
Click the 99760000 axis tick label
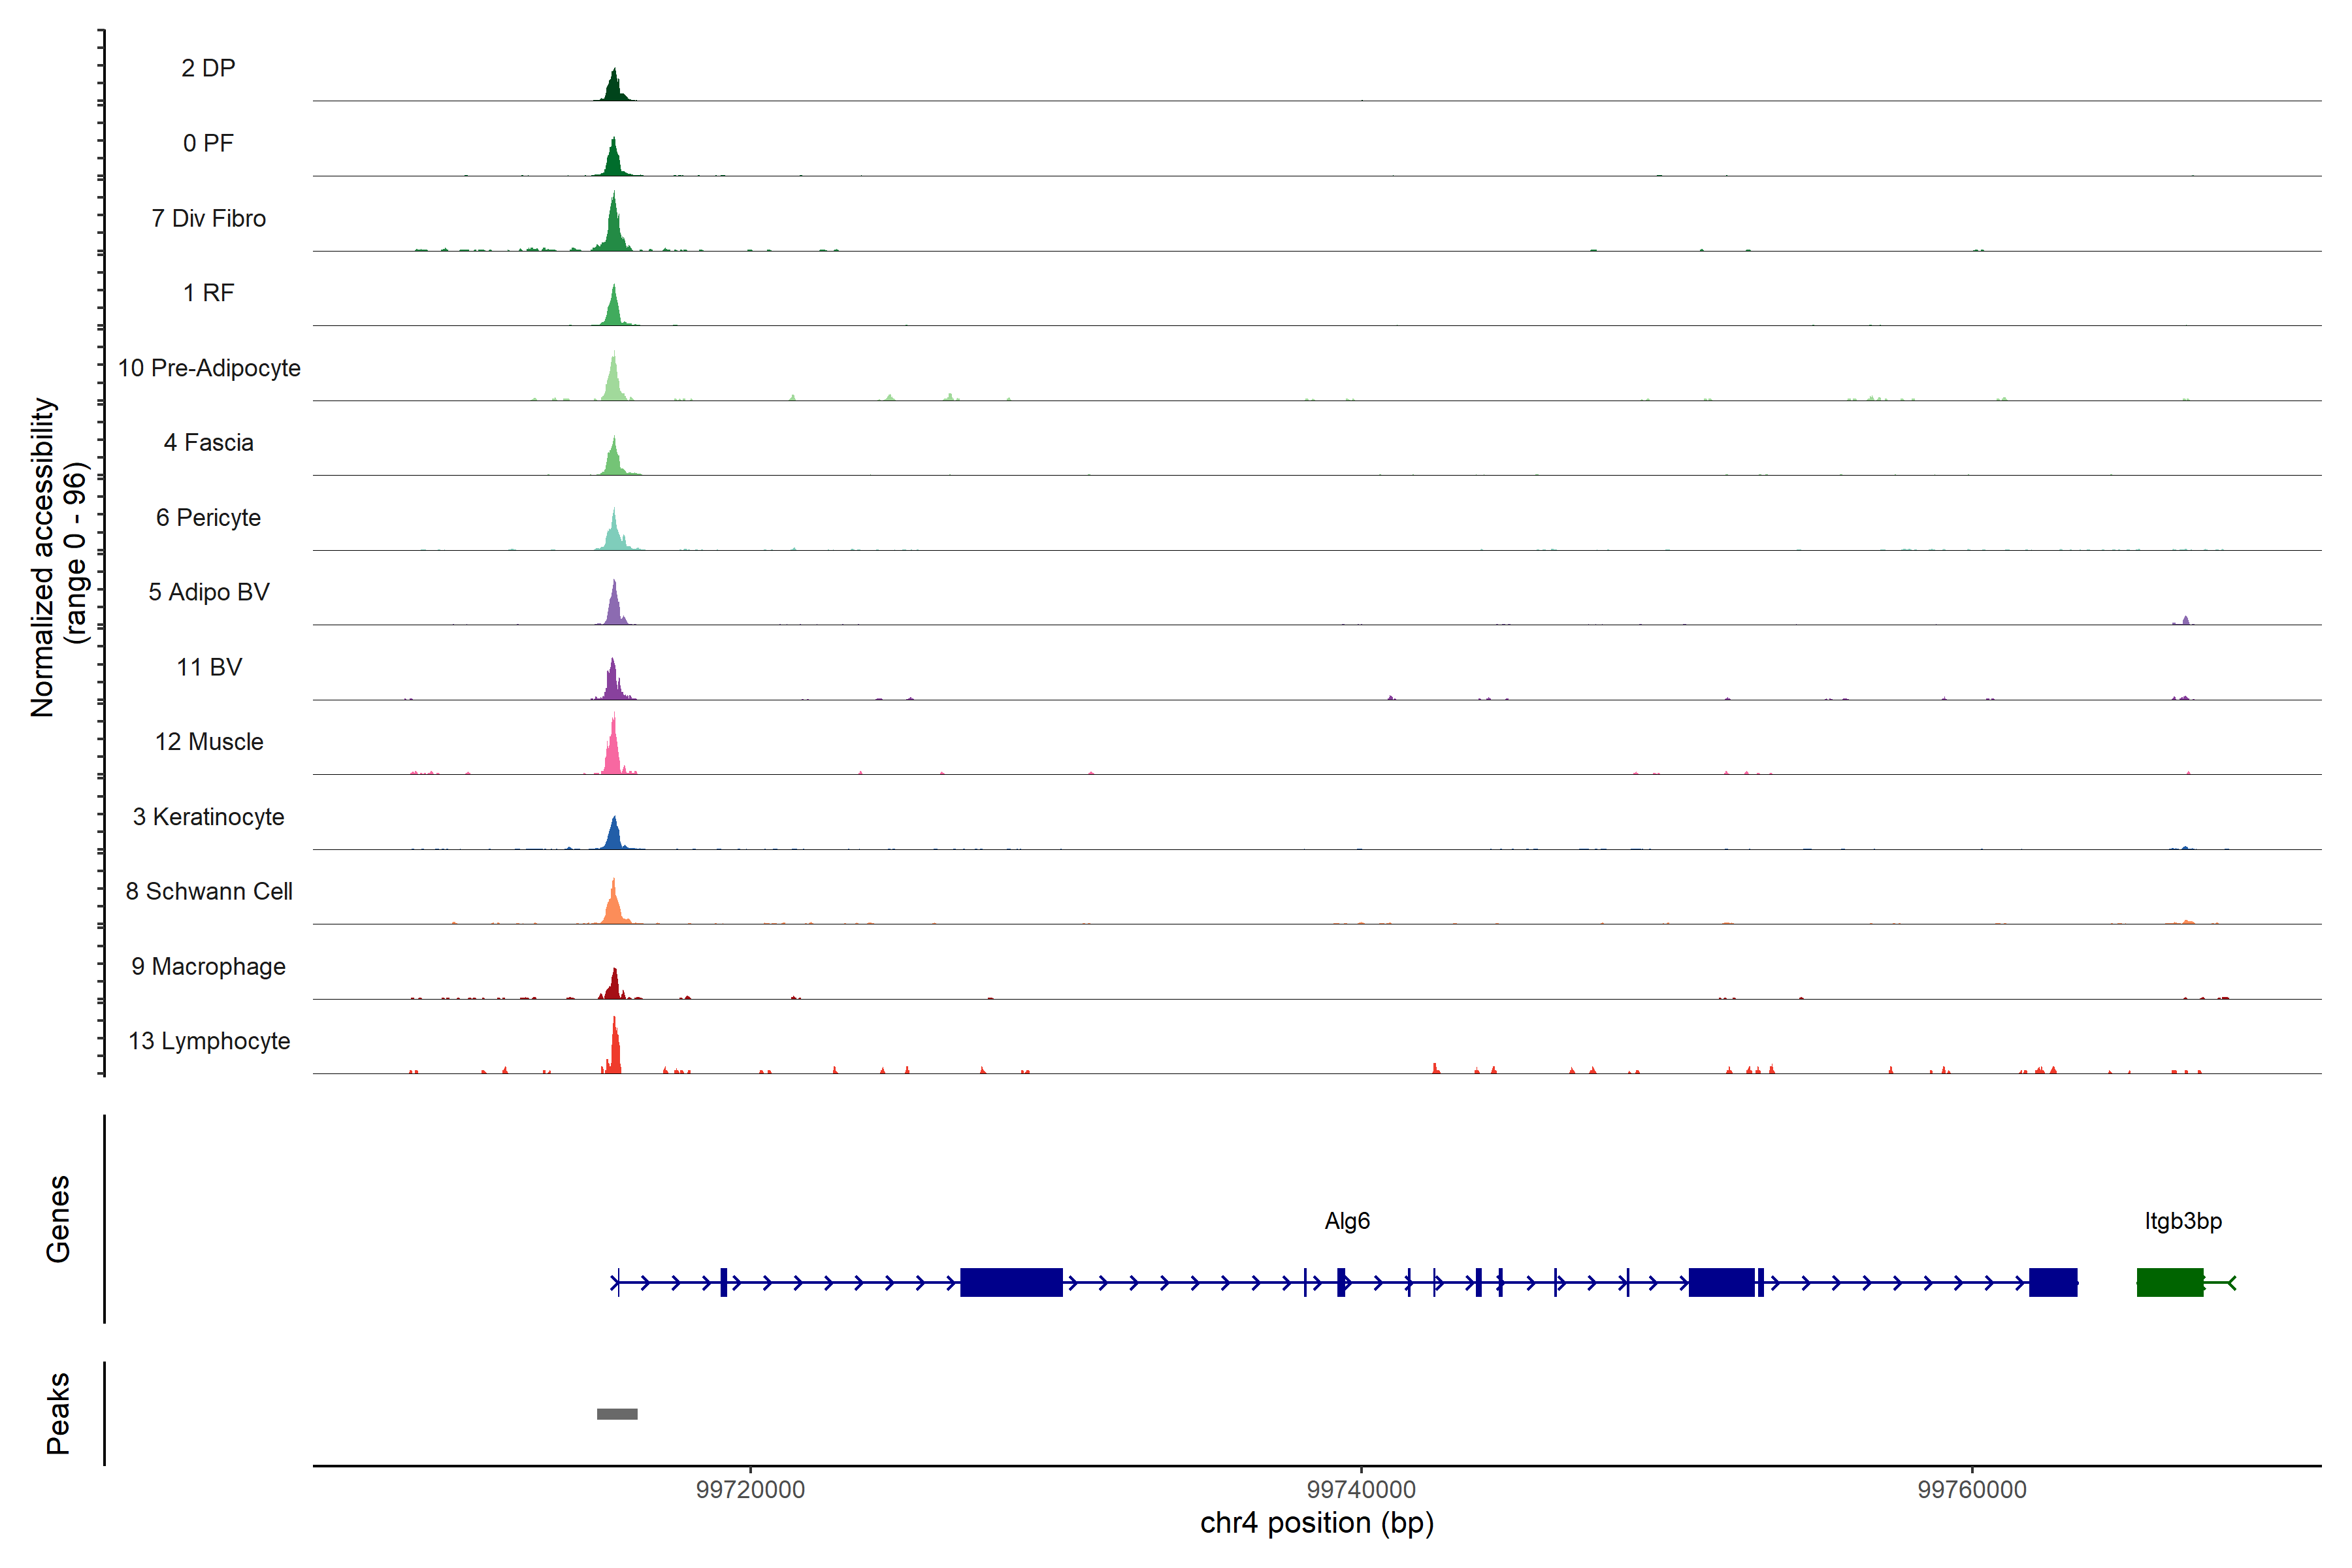[1971, 1489]
